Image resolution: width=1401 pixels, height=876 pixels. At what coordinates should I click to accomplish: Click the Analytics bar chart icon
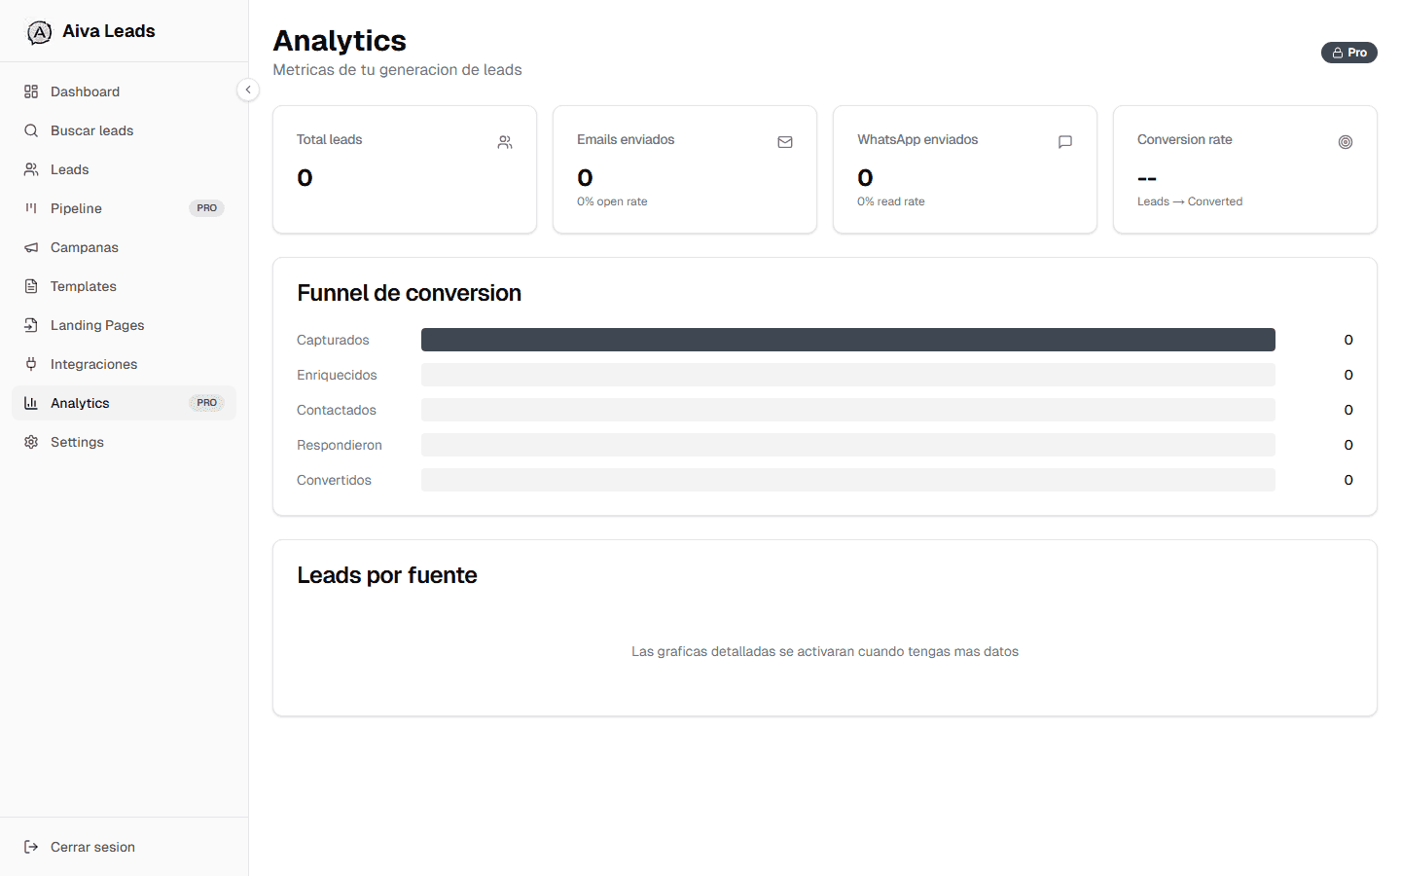(x=31, y=403)
